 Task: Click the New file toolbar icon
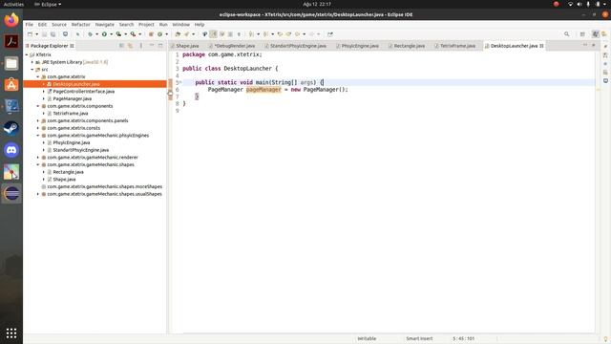[30, 34]
